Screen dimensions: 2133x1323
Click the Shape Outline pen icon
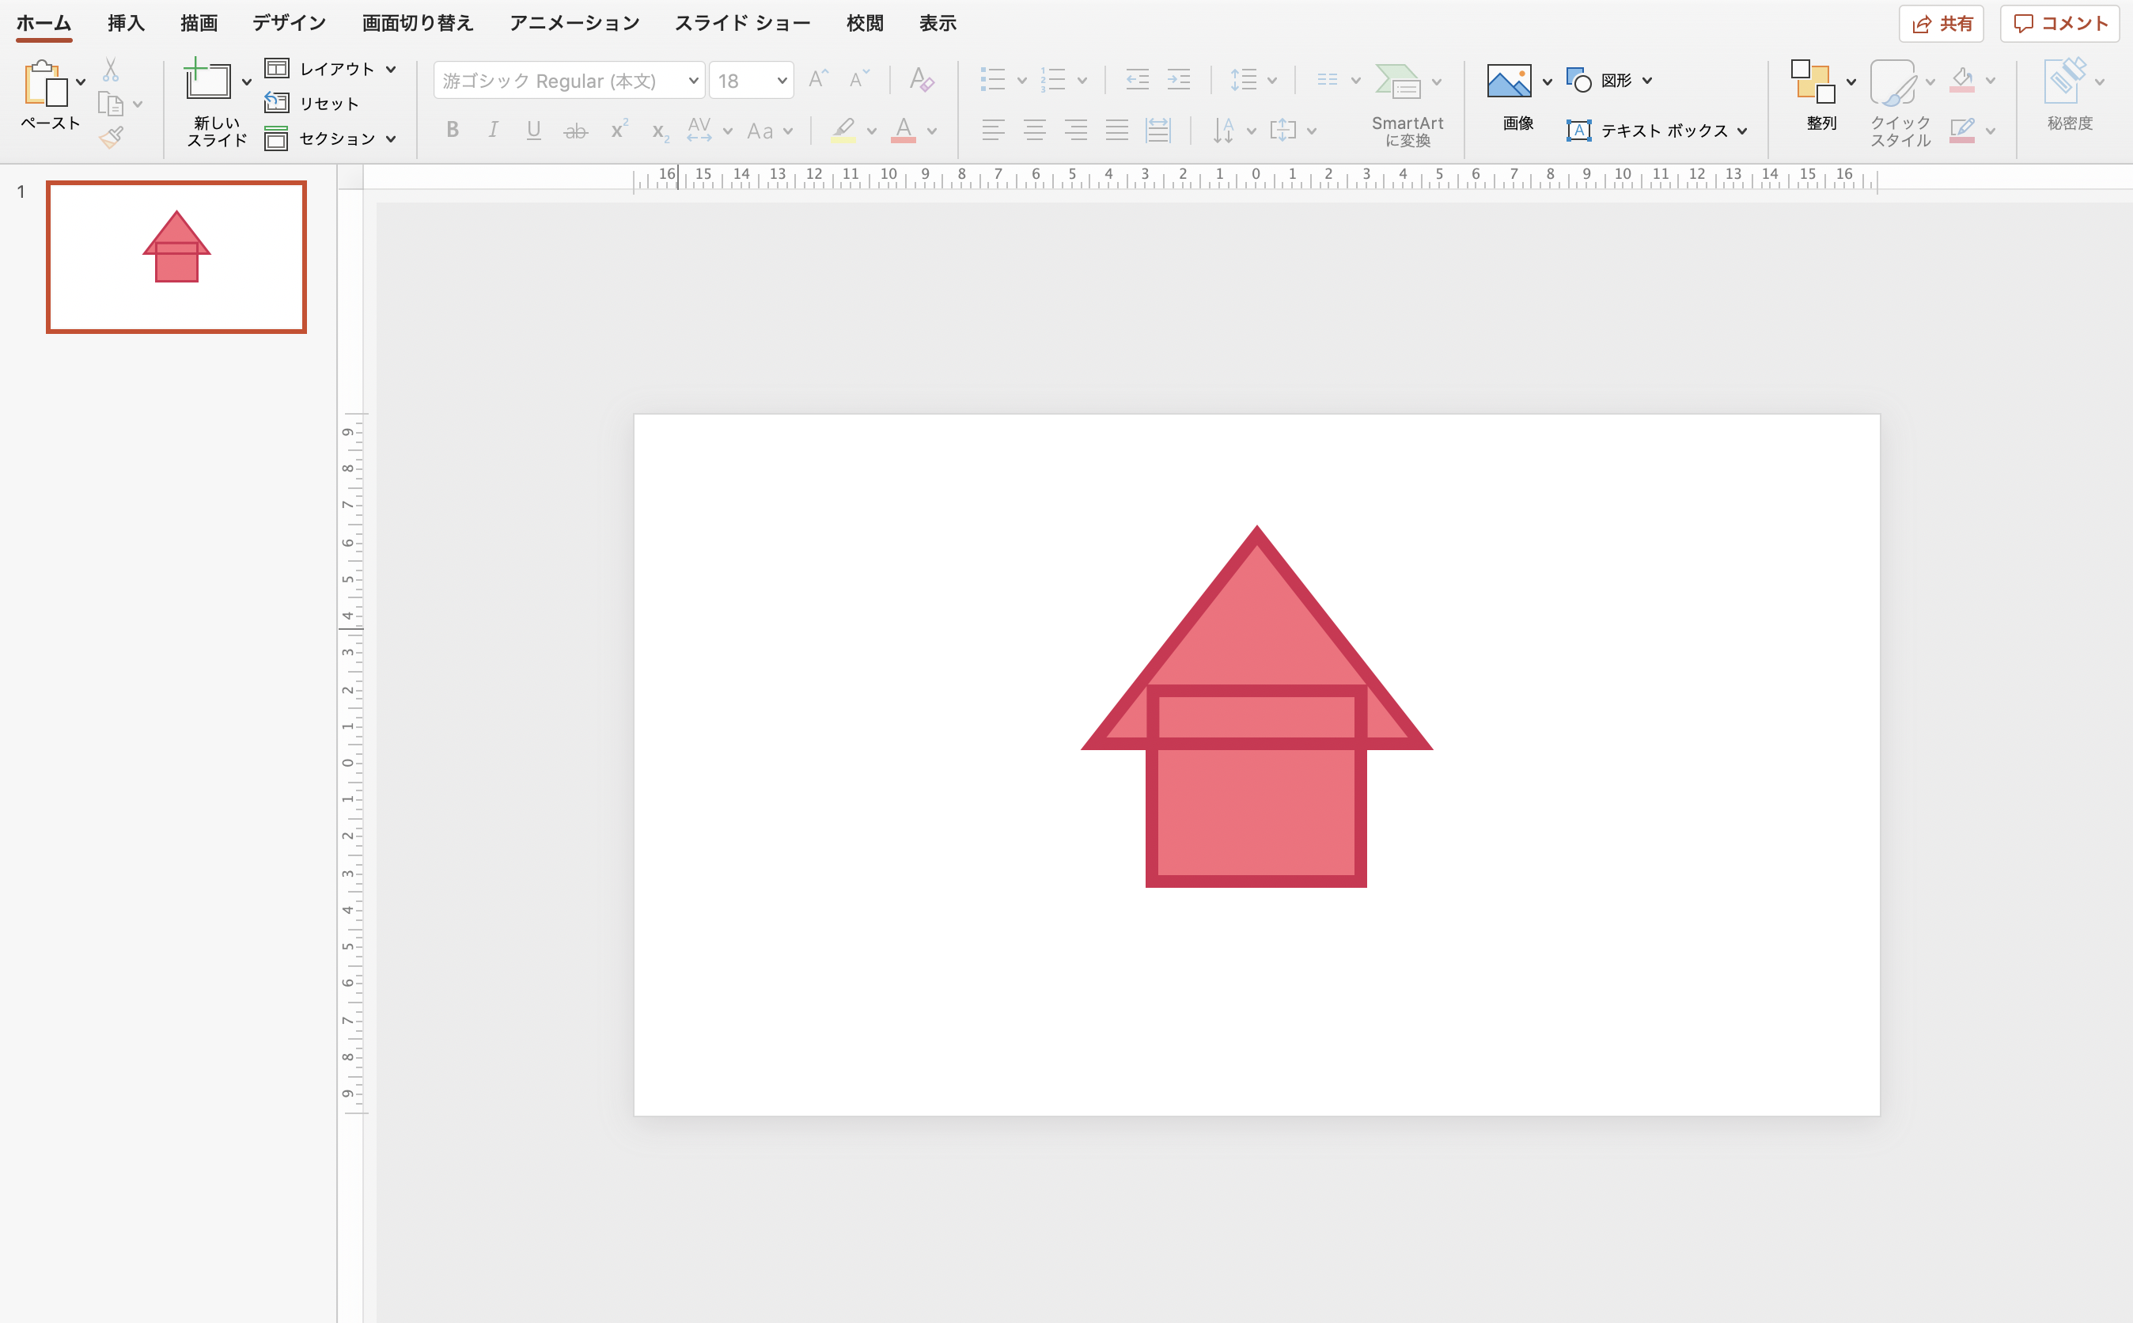[x=1962, y=131]
